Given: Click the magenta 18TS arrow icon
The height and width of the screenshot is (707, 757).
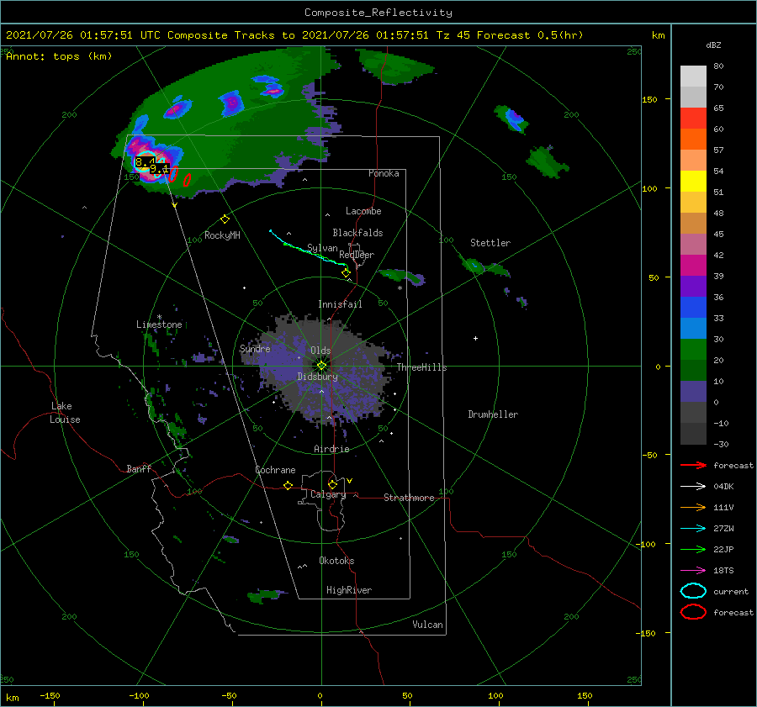Looking at the screenshot, I should (x=693, y=571).
